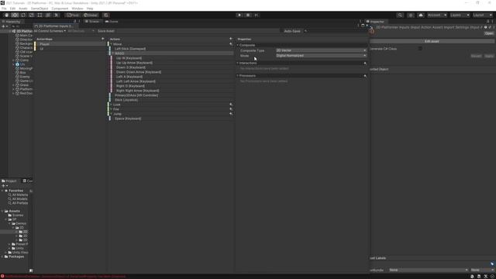Add a binding to the Fire action
496x279 pixels.
(231, 109)
